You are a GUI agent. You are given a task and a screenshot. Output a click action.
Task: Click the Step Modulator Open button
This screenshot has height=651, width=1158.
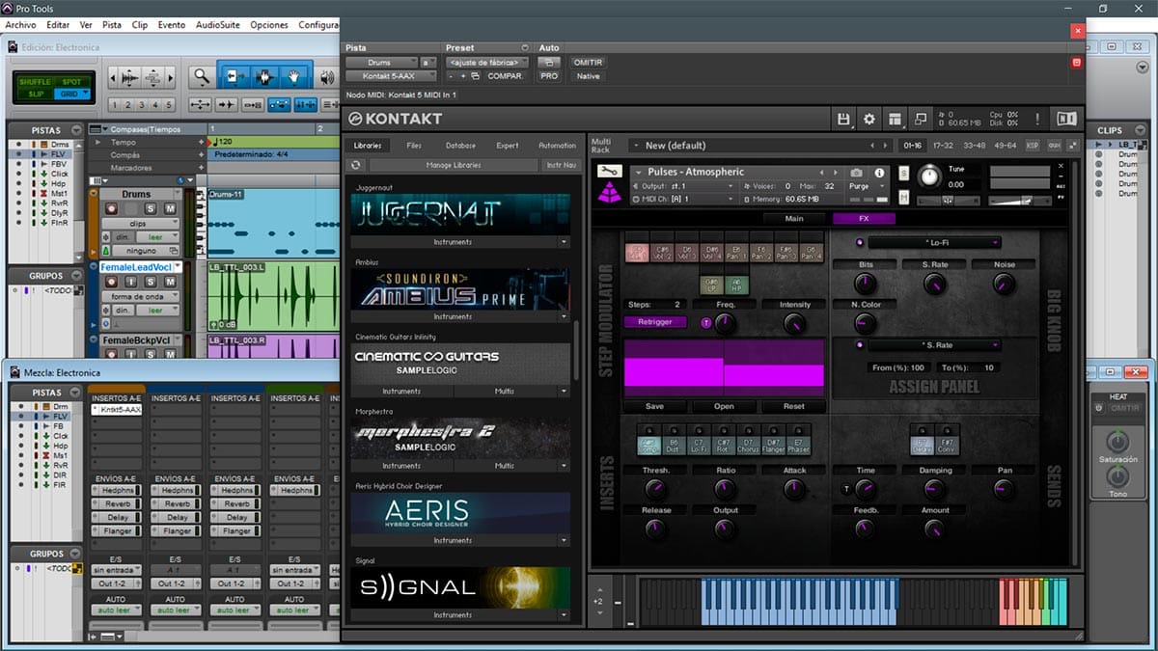(x=724, y=406)
